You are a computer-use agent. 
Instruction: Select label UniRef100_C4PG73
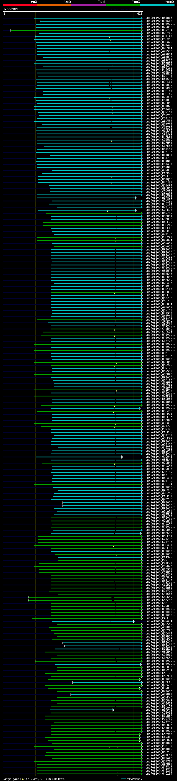pyautogui.click(x=159, y=332)
